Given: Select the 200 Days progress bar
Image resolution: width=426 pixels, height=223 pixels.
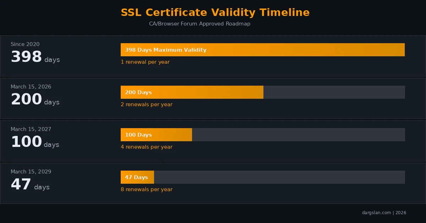Looking at the screenshot, I should point(192,92).
